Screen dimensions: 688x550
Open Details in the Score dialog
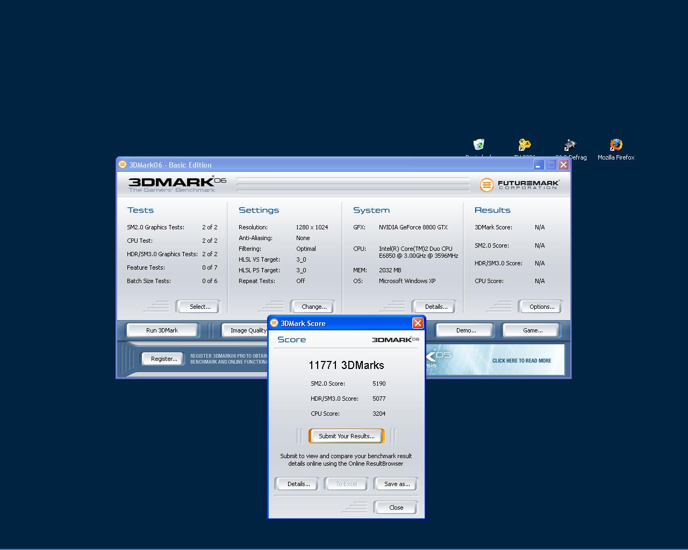pos(298,484)
